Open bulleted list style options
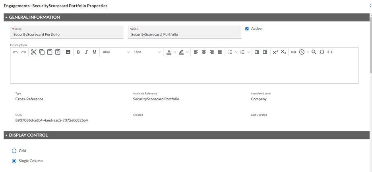Screen dimensions: 372x172 (x=236, y=52)
